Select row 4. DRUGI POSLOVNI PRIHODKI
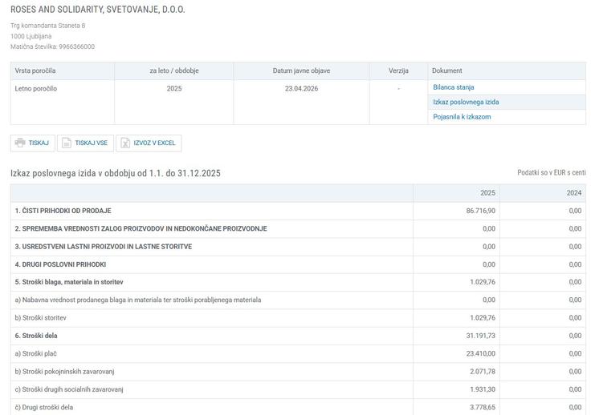The width and height of the screenshot is (591, 415). 298,264
